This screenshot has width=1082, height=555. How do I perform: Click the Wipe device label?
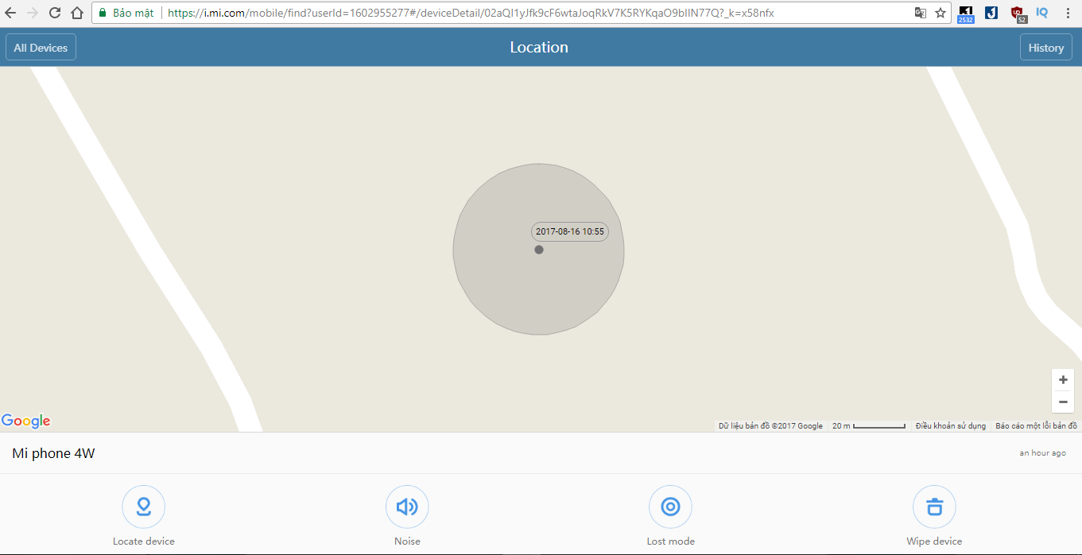coord(934,541)
